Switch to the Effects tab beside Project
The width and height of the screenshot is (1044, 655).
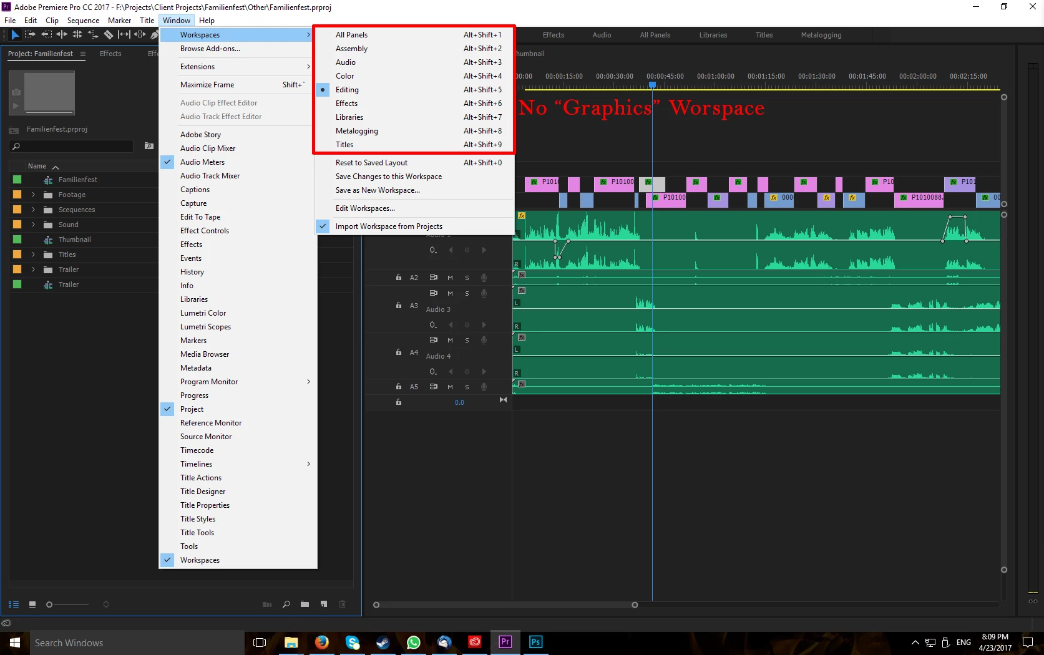110,54
